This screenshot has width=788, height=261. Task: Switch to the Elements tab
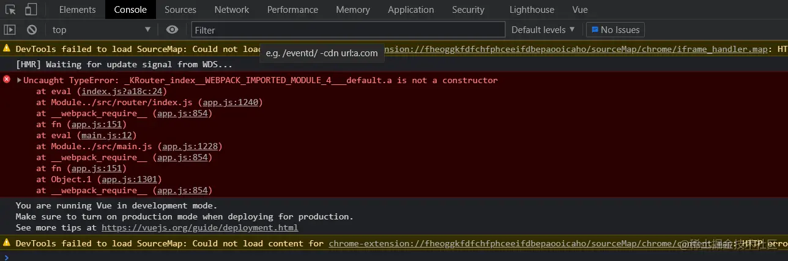click(x=78, y=10)
